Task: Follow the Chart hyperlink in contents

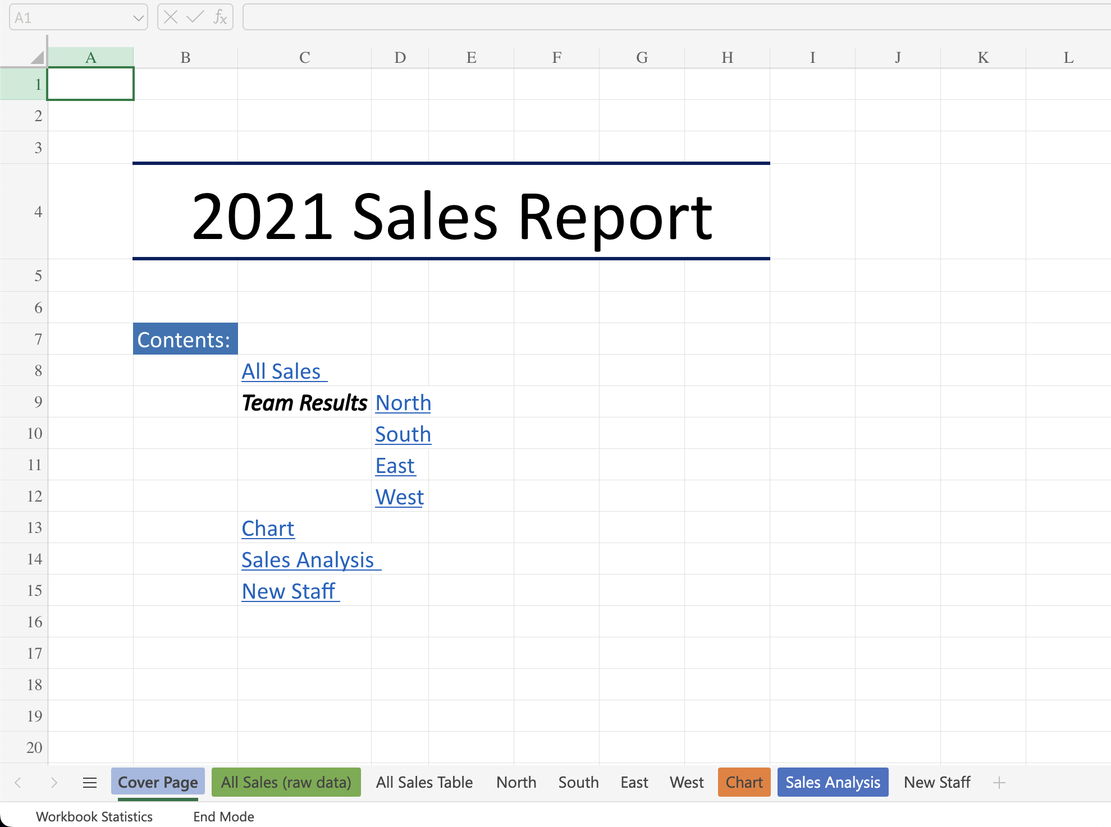Action: pyautogui.click(x=268, y=529)
